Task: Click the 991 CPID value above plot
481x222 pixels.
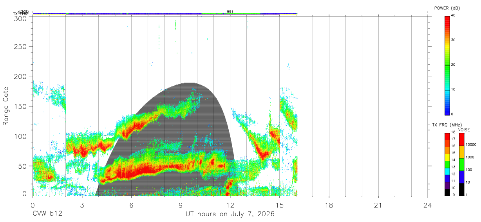Action: pyautogui.click(x=230, y=11)
